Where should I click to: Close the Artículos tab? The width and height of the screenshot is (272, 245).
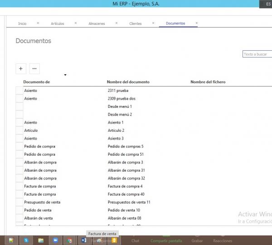76,23
